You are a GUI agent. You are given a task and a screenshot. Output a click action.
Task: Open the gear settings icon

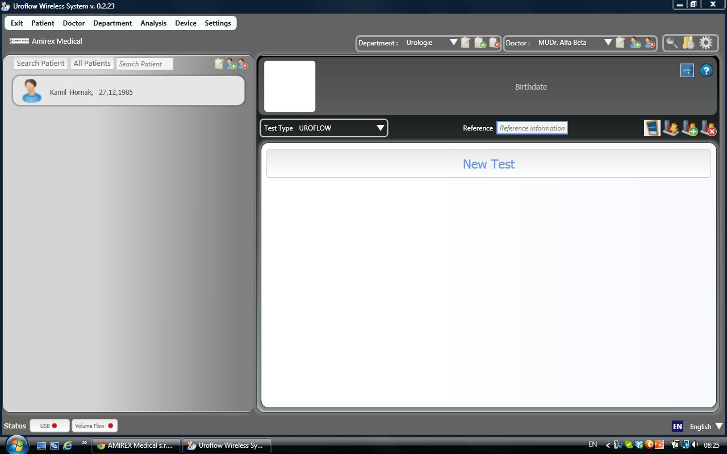[x=706, y=43]
